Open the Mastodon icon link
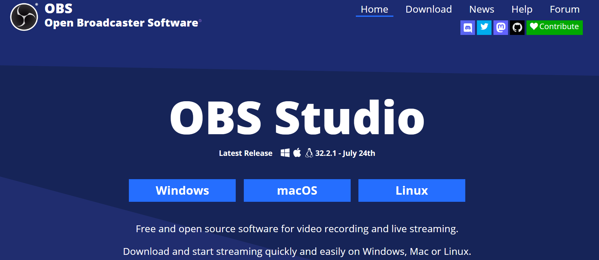599x260 pixels. 501,27
